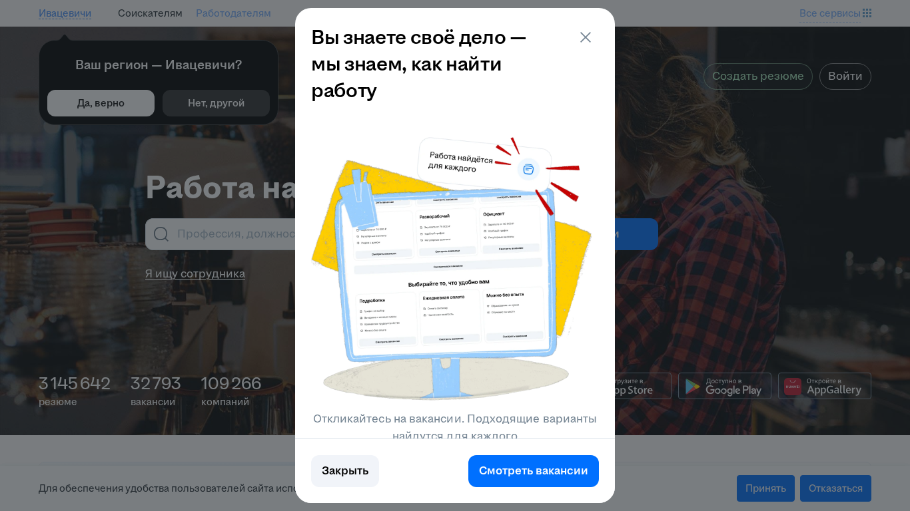Open the Google Play store badge

pyautogui.click(x=725, y=386)
